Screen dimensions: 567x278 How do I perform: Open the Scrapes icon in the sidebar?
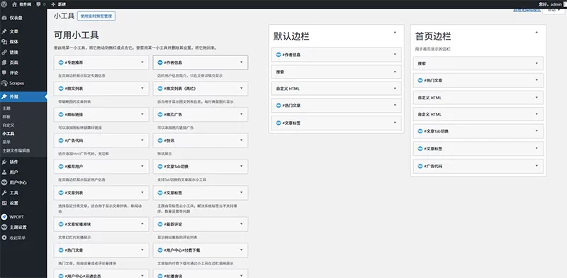click(4, 83)
